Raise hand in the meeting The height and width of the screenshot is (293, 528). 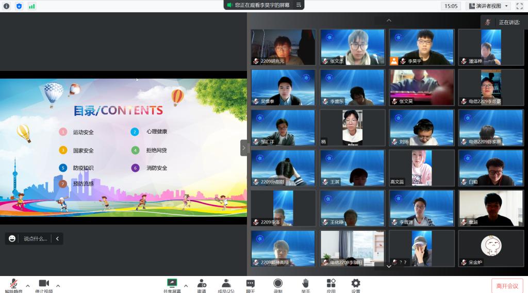pyautogui.click(x=305, y=284)
